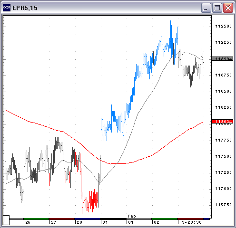Close the EPH5,15 chart window
The width and height of the screenshot is (236, 228).
(x=228, y=8)
